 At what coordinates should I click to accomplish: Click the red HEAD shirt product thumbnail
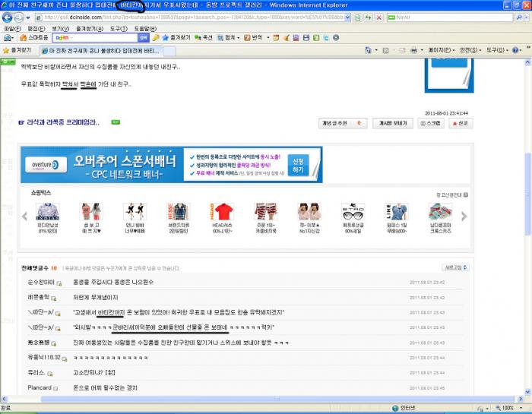(223, 212)
